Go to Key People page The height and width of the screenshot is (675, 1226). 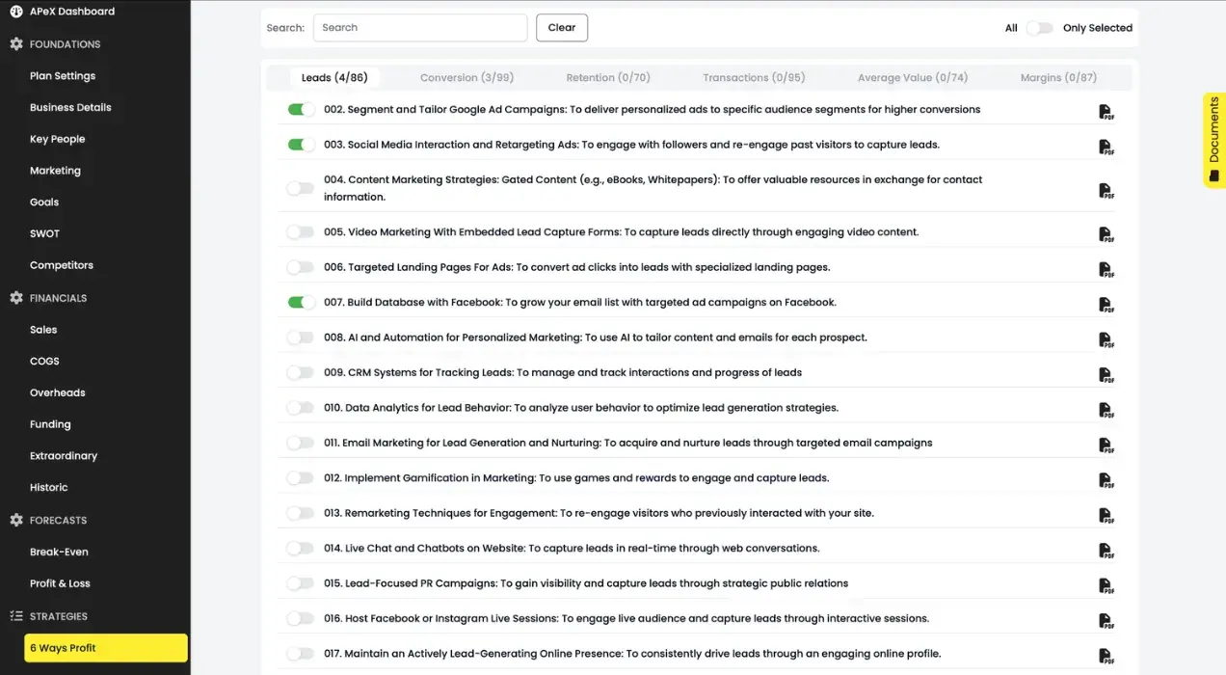click(x=57, y=139)
